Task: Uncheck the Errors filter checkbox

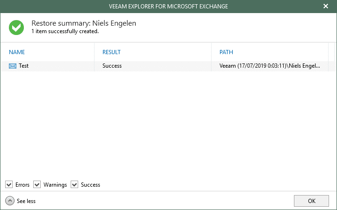Action: (x=9, y=184)
